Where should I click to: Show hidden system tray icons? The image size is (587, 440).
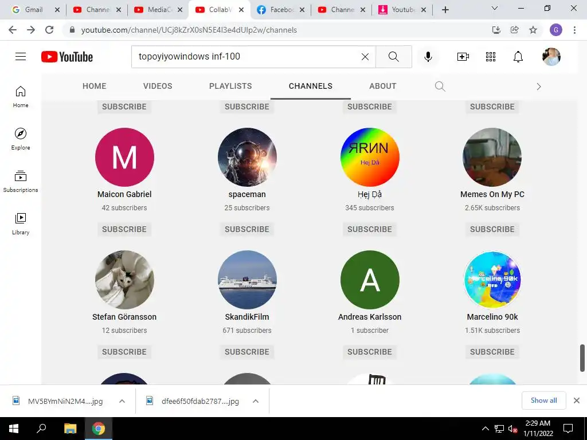485,429
